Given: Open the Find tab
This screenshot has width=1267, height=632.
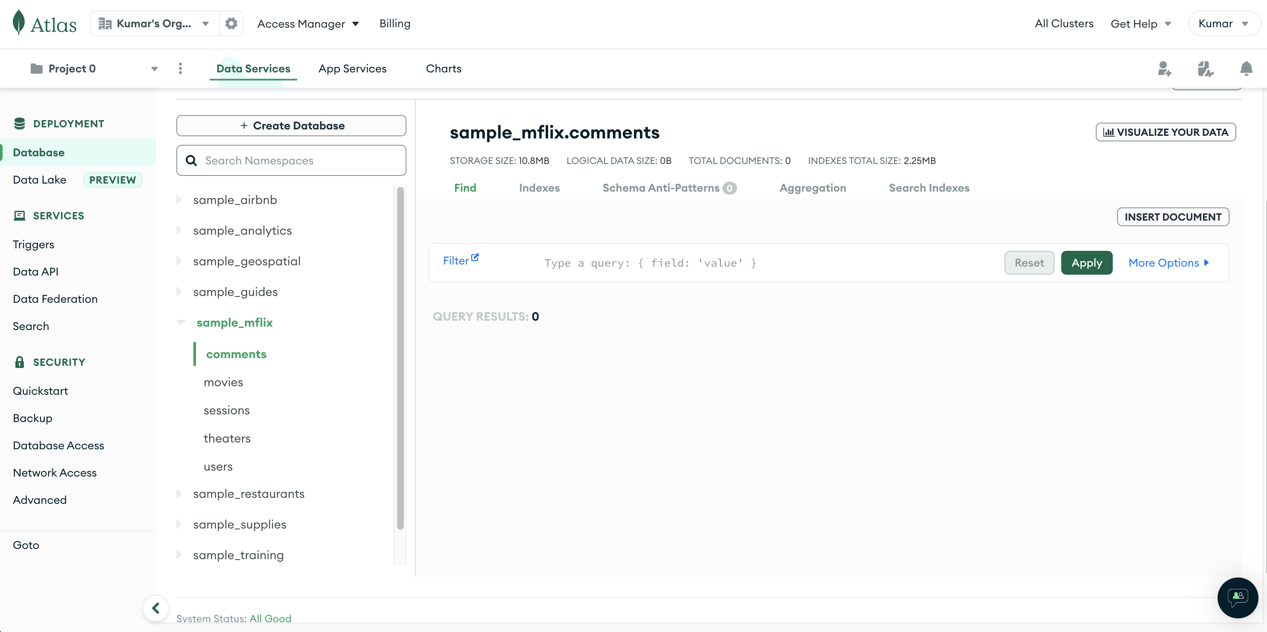Looking at the screenshot, I should point(465,187).
